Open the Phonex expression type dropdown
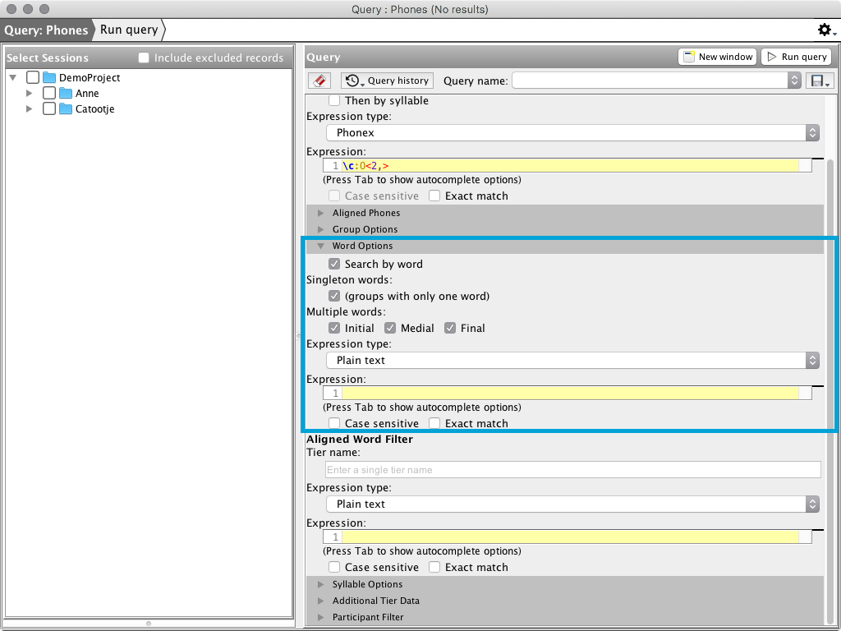Screen dimensions: 841x631 coord(572,132)
